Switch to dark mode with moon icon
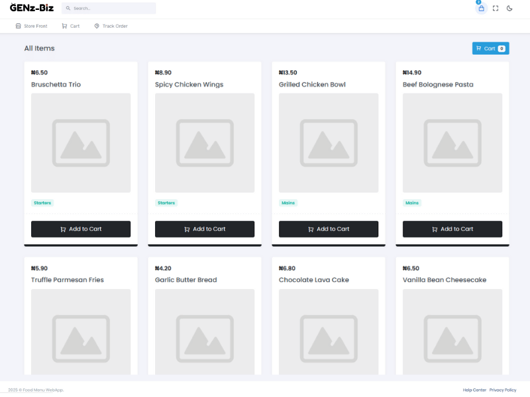The height and width of the screenshot is (397, 530). 509,9
